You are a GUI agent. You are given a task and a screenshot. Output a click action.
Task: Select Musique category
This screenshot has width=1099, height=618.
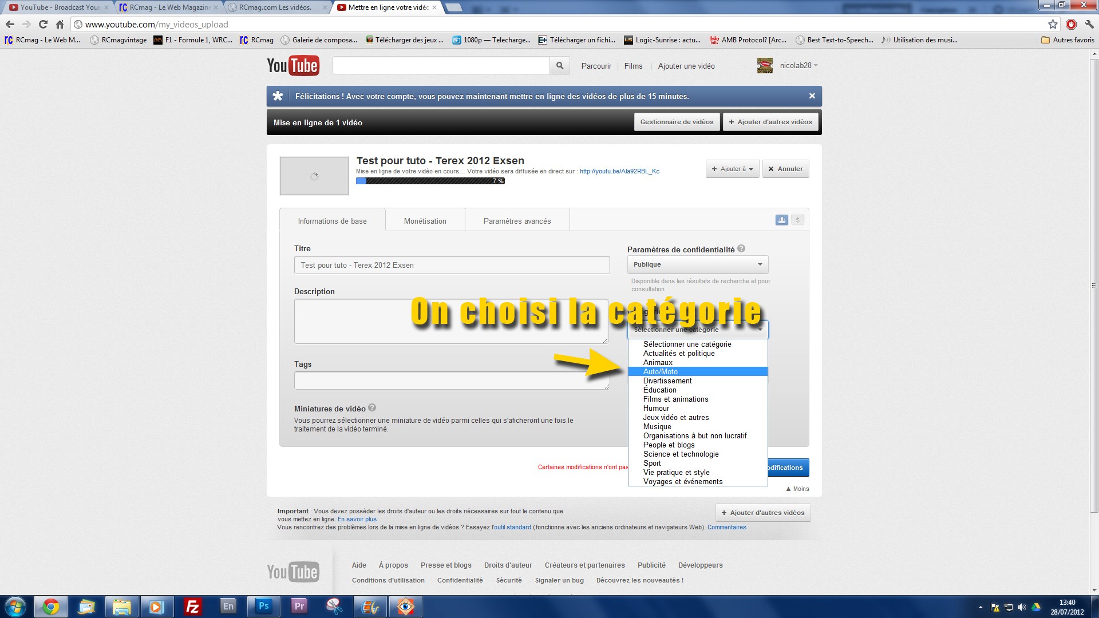tap(698, 426)
